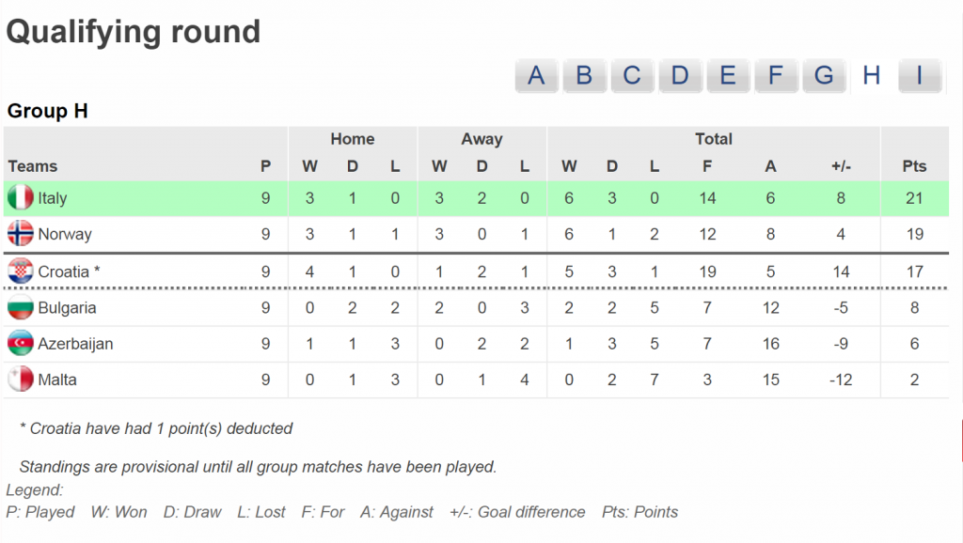Click the Norway flag icon
The width and height of the screenshot is (963, 543).
tap(20, 234)
